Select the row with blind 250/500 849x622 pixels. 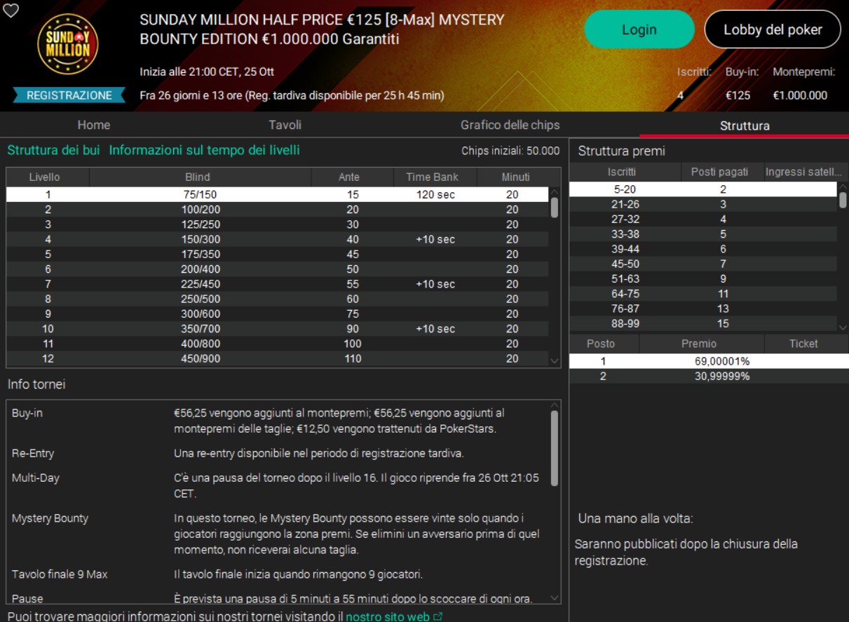coord(278,299)
